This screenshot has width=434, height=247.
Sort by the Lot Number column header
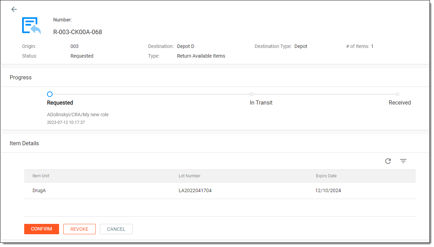[189, 176]
